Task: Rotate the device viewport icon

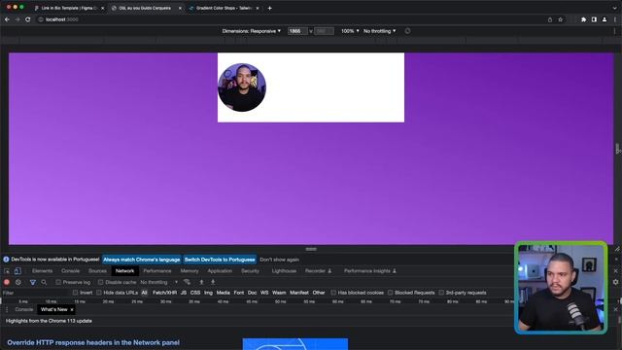Action: pos(407,31)
